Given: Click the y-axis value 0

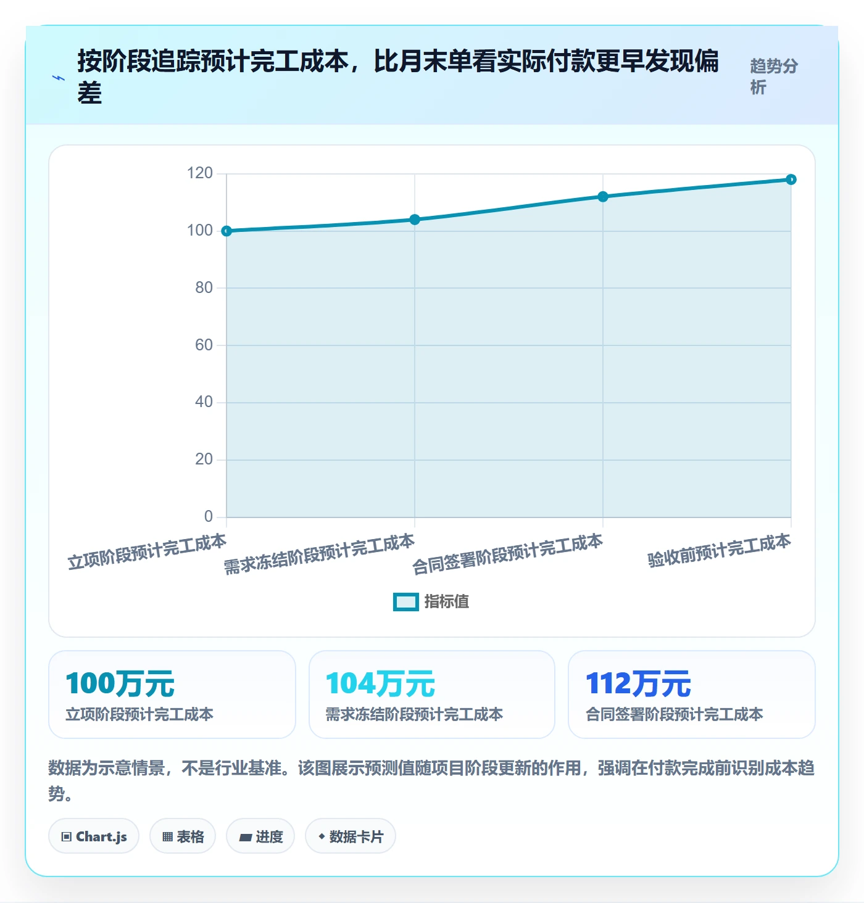Looking at the screenshot, I should (209, 517).
